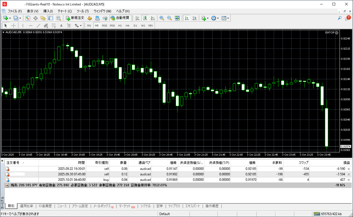Select the H1 timeframe button
353x217 pixels.
coord(120,25)
